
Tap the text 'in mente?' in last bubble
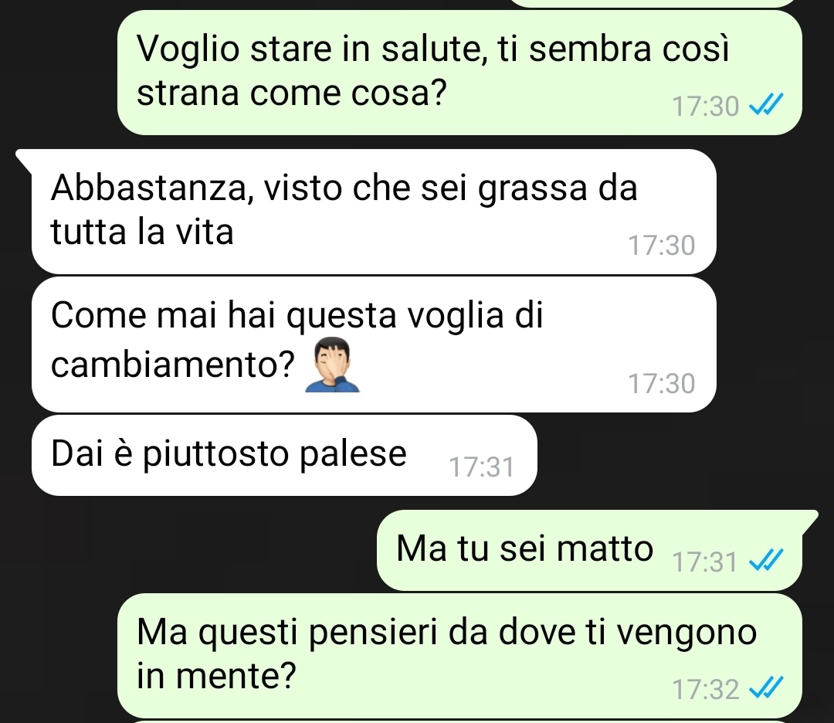[x=216, y=676]
